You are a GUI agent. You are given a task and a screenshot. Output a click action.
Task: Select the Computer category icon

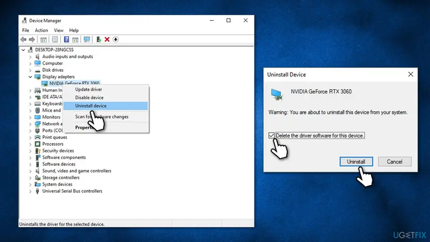37,63
